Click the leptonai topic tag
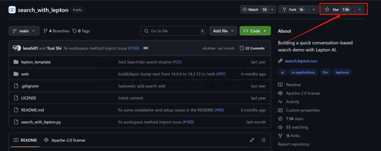Viewport: 381px width, 151px height. (x=342, y=73)
